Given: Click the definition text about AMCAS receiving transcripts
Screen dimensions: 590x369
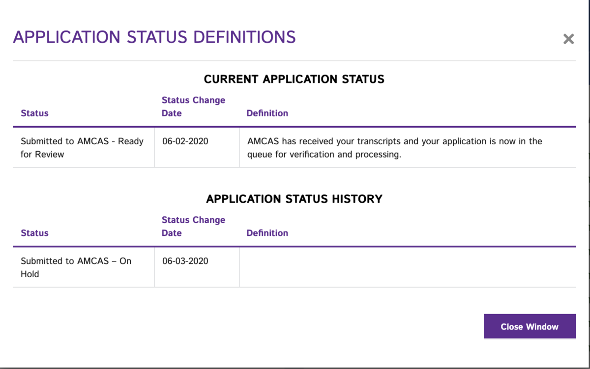Looking at the screenshot, I should point(394,148).
